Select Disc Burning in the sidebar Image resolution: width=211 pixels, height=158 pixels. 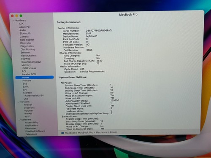pos(28,49)
